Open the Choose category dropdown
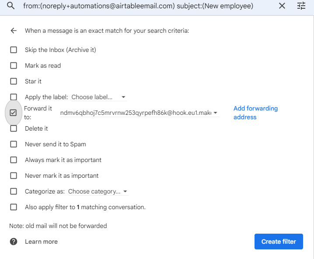This screenshot has width=314, height=259. point(98,191)
